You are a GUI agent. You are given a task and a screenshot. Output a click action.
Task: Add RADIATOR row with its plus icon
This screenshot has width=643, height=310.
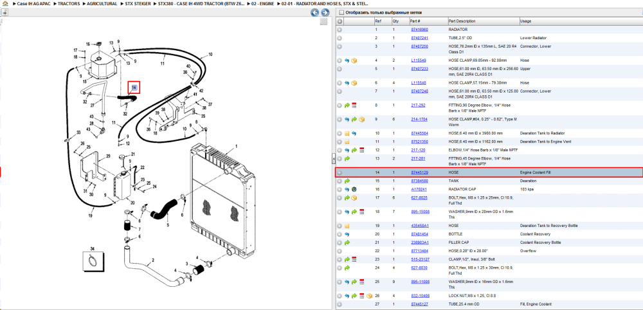(x=340, y=30)
